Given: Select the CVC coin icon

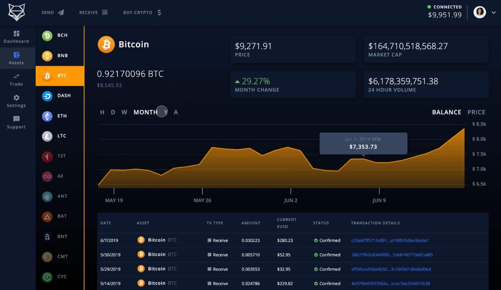Looking at the screenshot, I should click(x=47, y=276).
